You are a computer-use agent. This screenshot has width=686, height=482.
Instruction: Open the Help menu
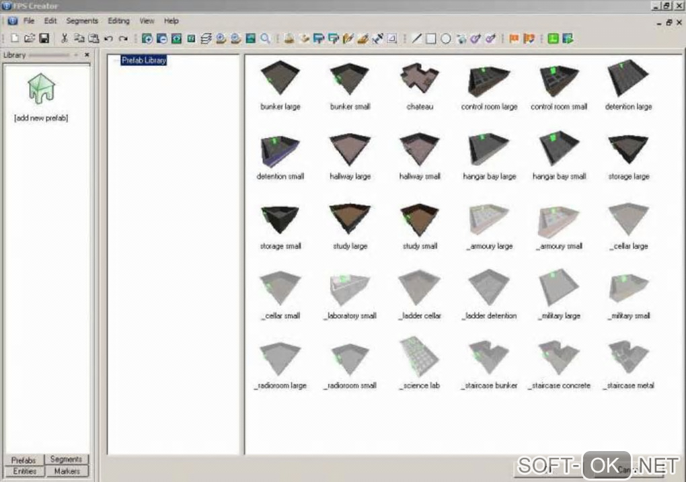pyautogui.click(x=171, y=21)
